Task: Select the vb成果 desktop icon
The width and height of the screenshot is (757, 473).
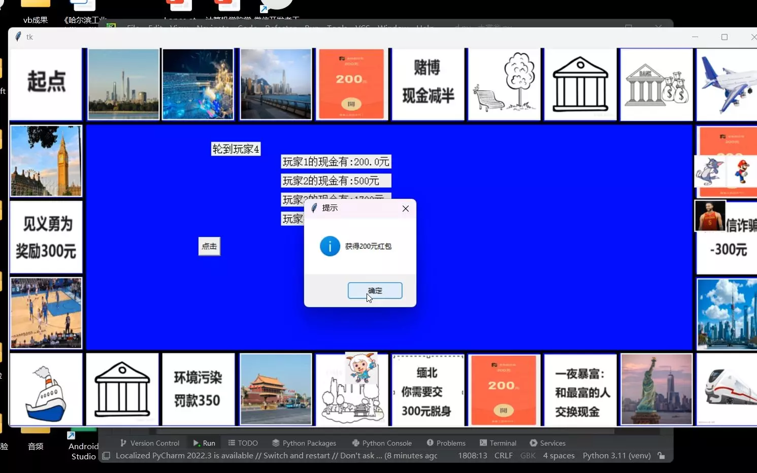Action: tap(36, 12)
